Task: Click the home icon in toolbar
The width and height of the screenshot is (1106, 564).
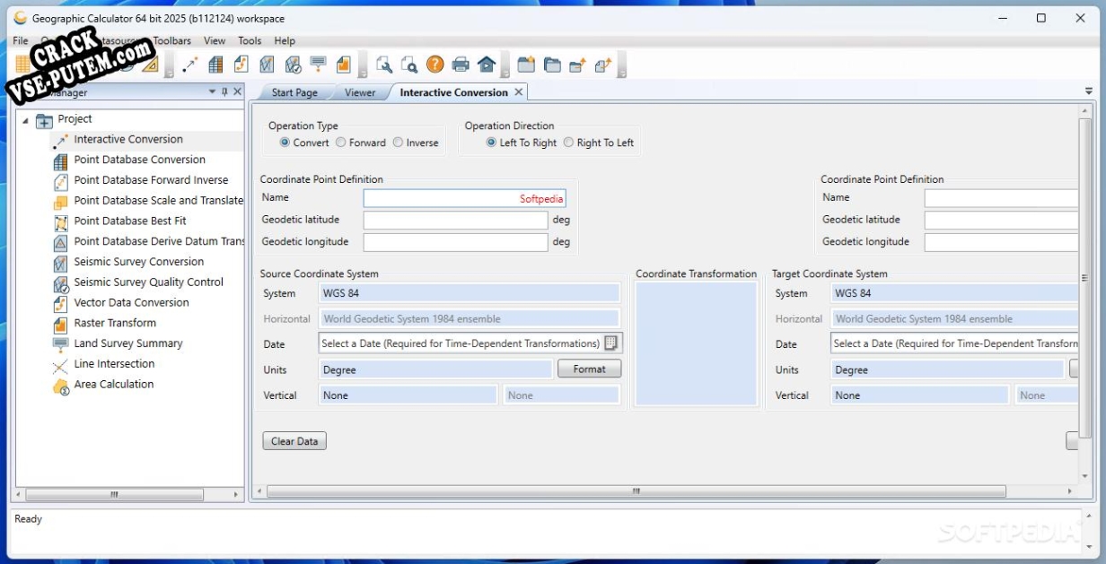Action: (486, 64)
